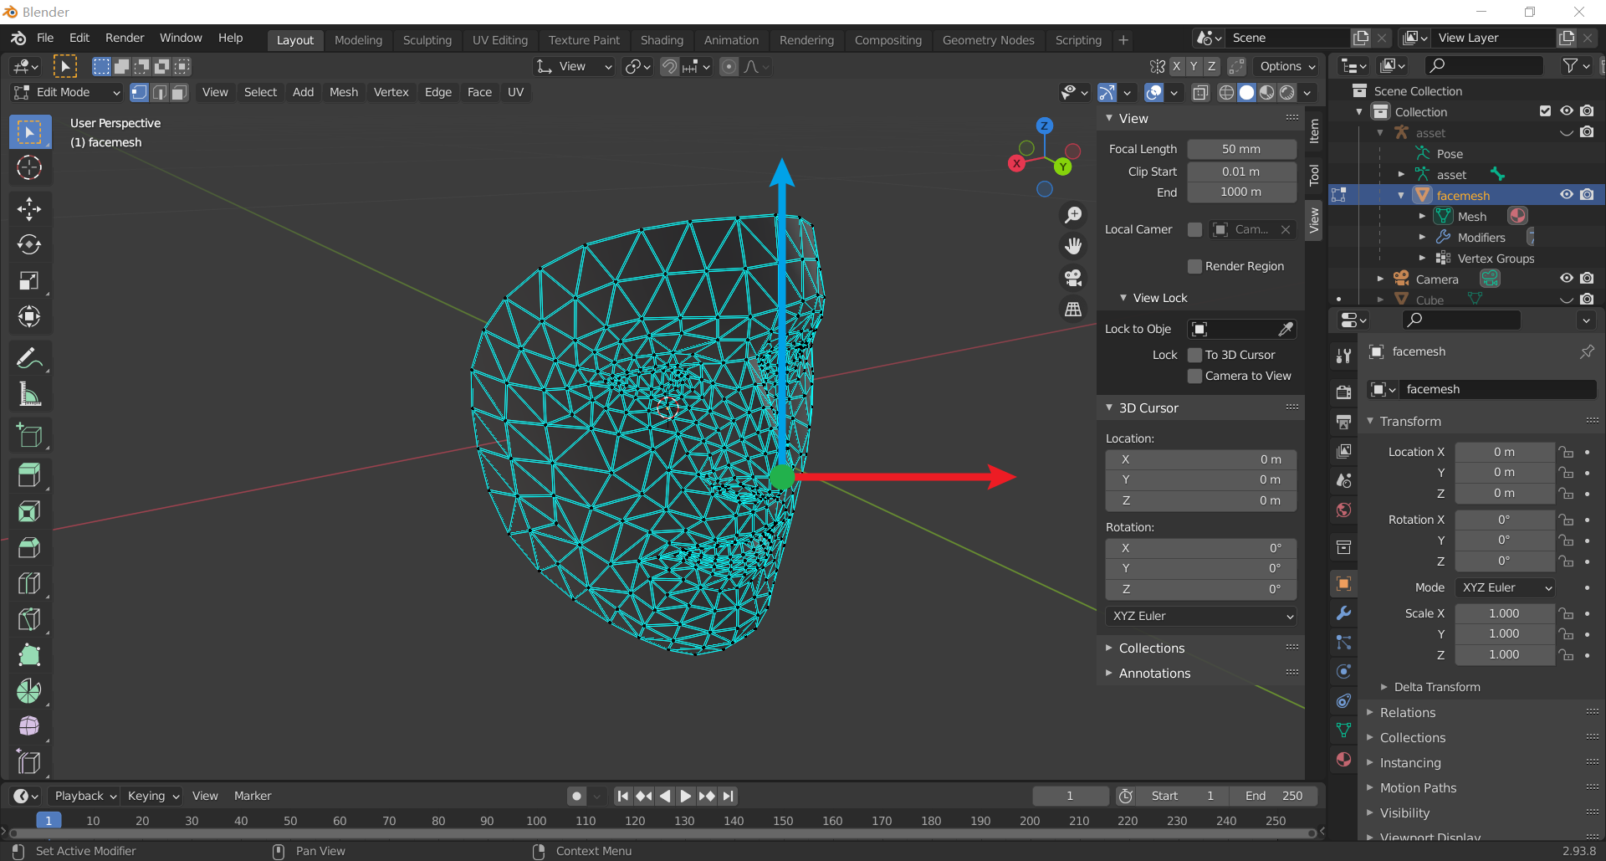Activate the Scale tool

tap(29, 280)
